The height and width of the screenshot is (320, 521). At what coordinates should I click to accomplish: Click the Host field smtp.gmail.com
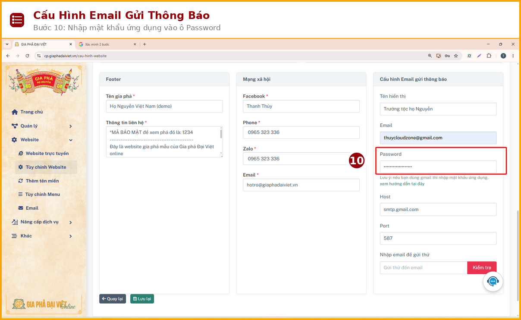pyautogui.click(x=438, y=210)
